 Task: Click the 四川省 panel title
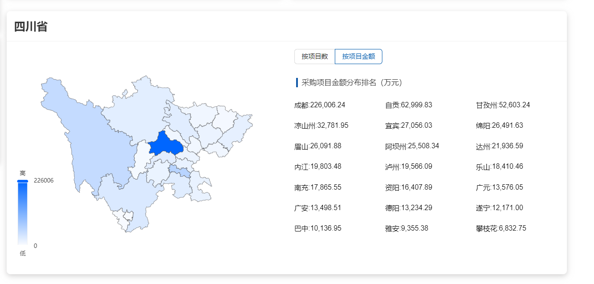[x=31, y=27]
